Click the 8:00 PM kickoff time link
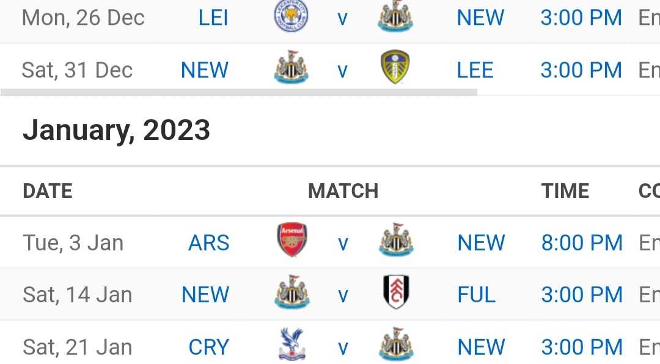The image size is (660, 364). (582, 243)
